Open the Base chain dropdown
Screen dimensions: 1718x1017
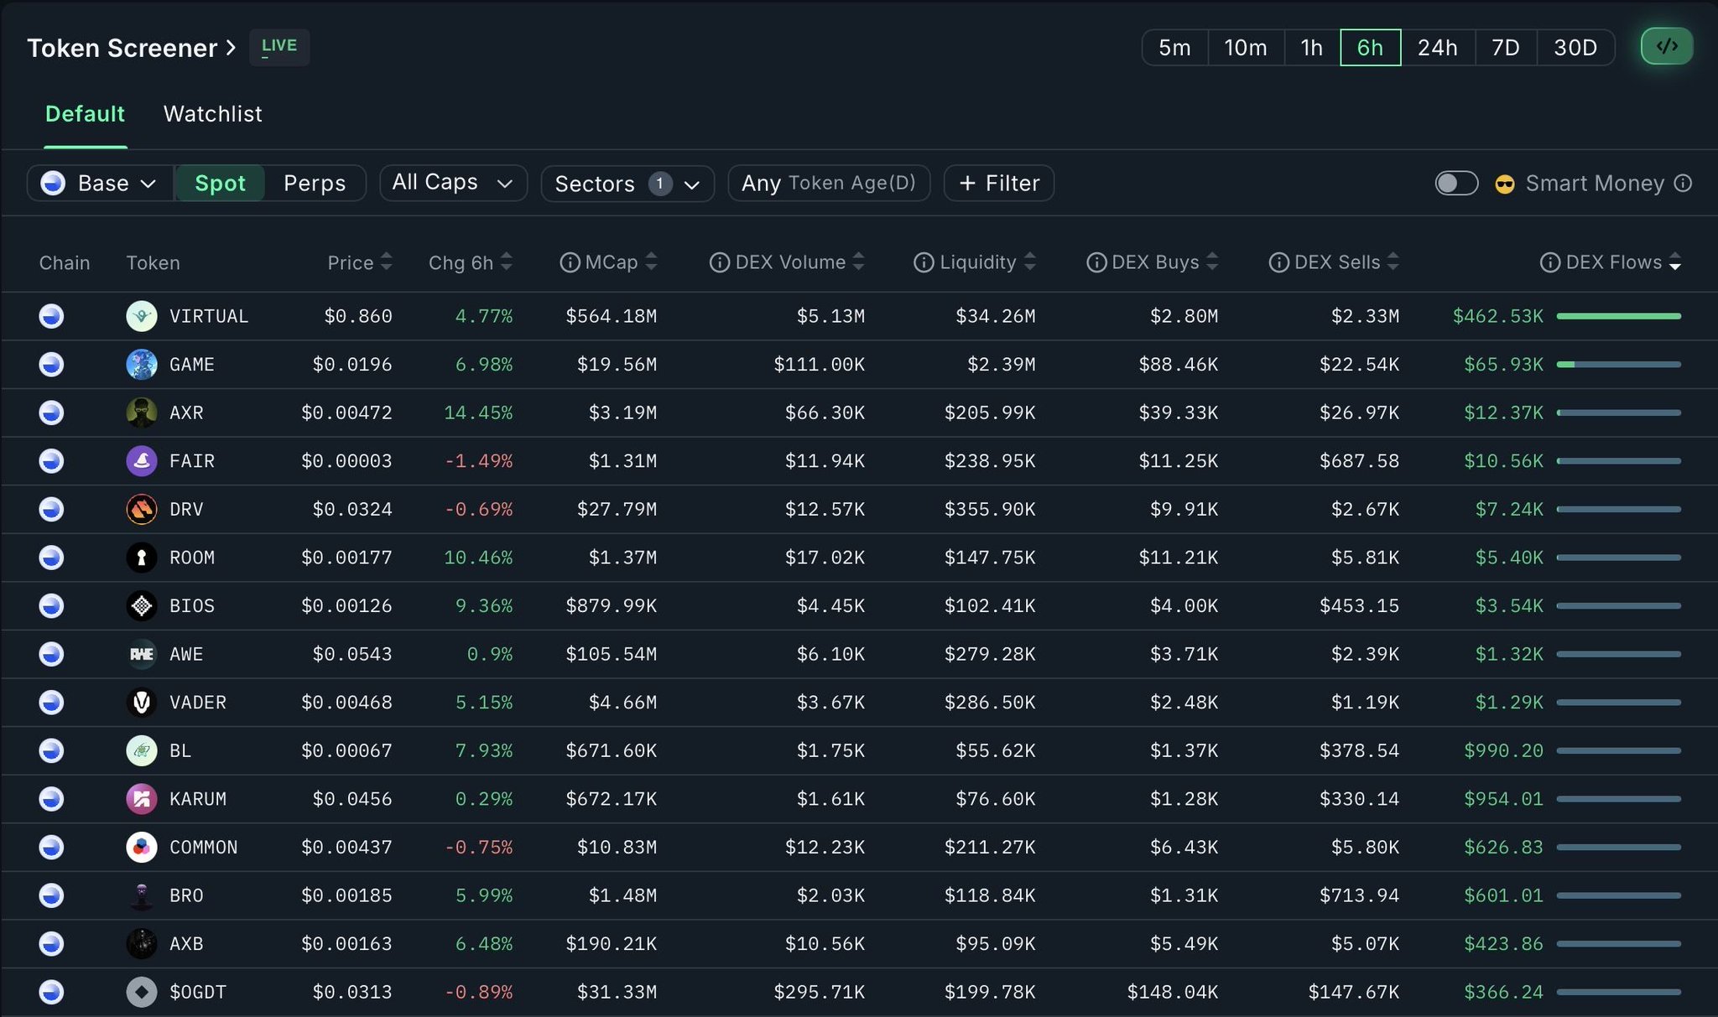point(100,184)
